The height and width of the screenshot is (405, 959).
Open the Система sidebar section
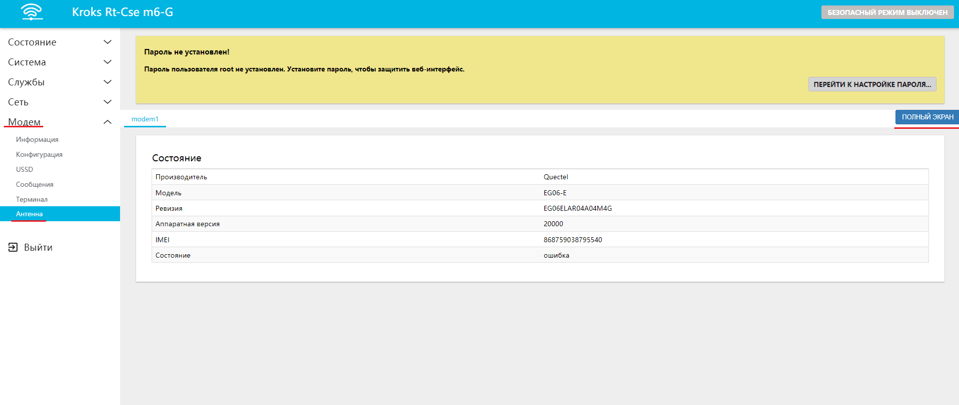tap(27, 62)
